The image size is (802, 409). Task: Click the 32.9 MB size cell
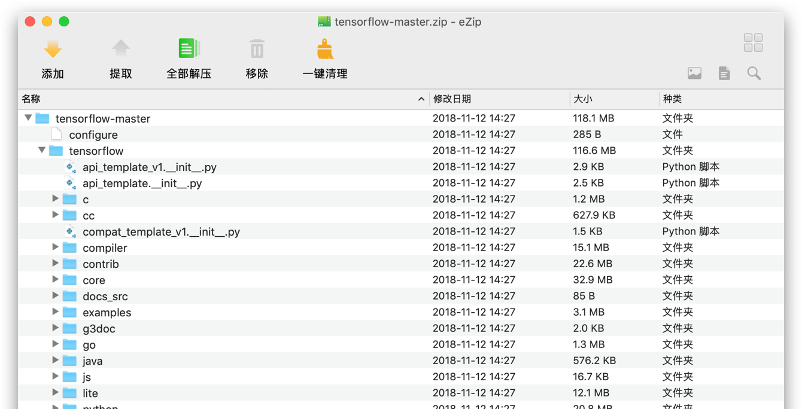coord(593,280)
